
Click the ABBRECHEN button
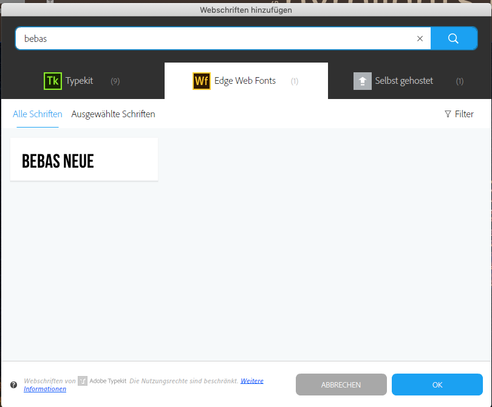[341, 385]
